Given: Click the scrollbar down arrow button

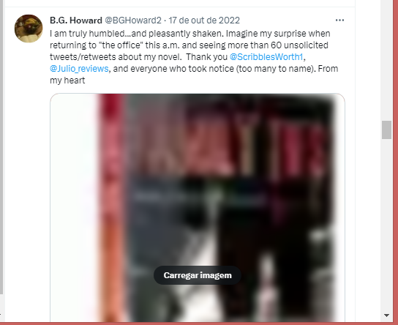Looking at the screenshot, I should click(386, 315).
